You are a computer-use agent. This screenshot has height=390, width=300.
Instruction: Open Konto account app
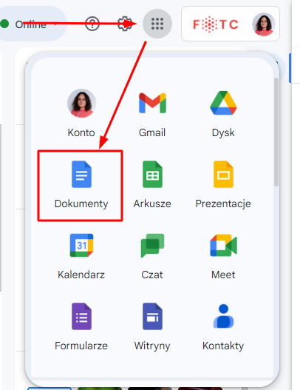81,113
